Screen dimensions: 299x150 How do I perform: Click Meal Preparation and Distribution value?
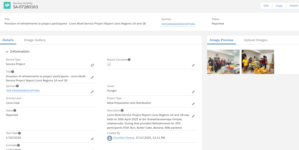[129, 103]
